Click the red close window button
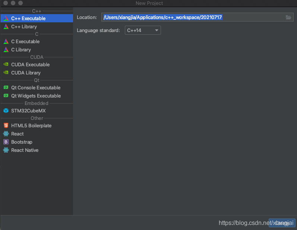This screenshot has height=230, width=297. pos(6,3)
